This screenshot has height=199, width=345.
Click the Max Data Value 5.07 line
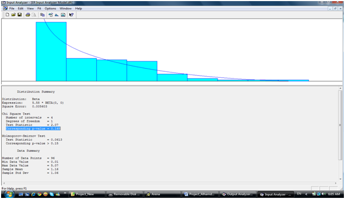point(30,166)
